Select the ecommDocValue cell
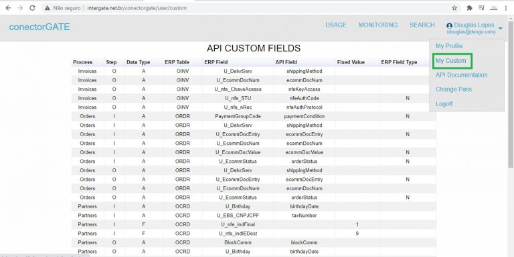 [x=305, y=152]
